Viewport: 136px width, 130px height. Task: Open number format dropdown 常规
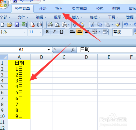click(130, 32)
